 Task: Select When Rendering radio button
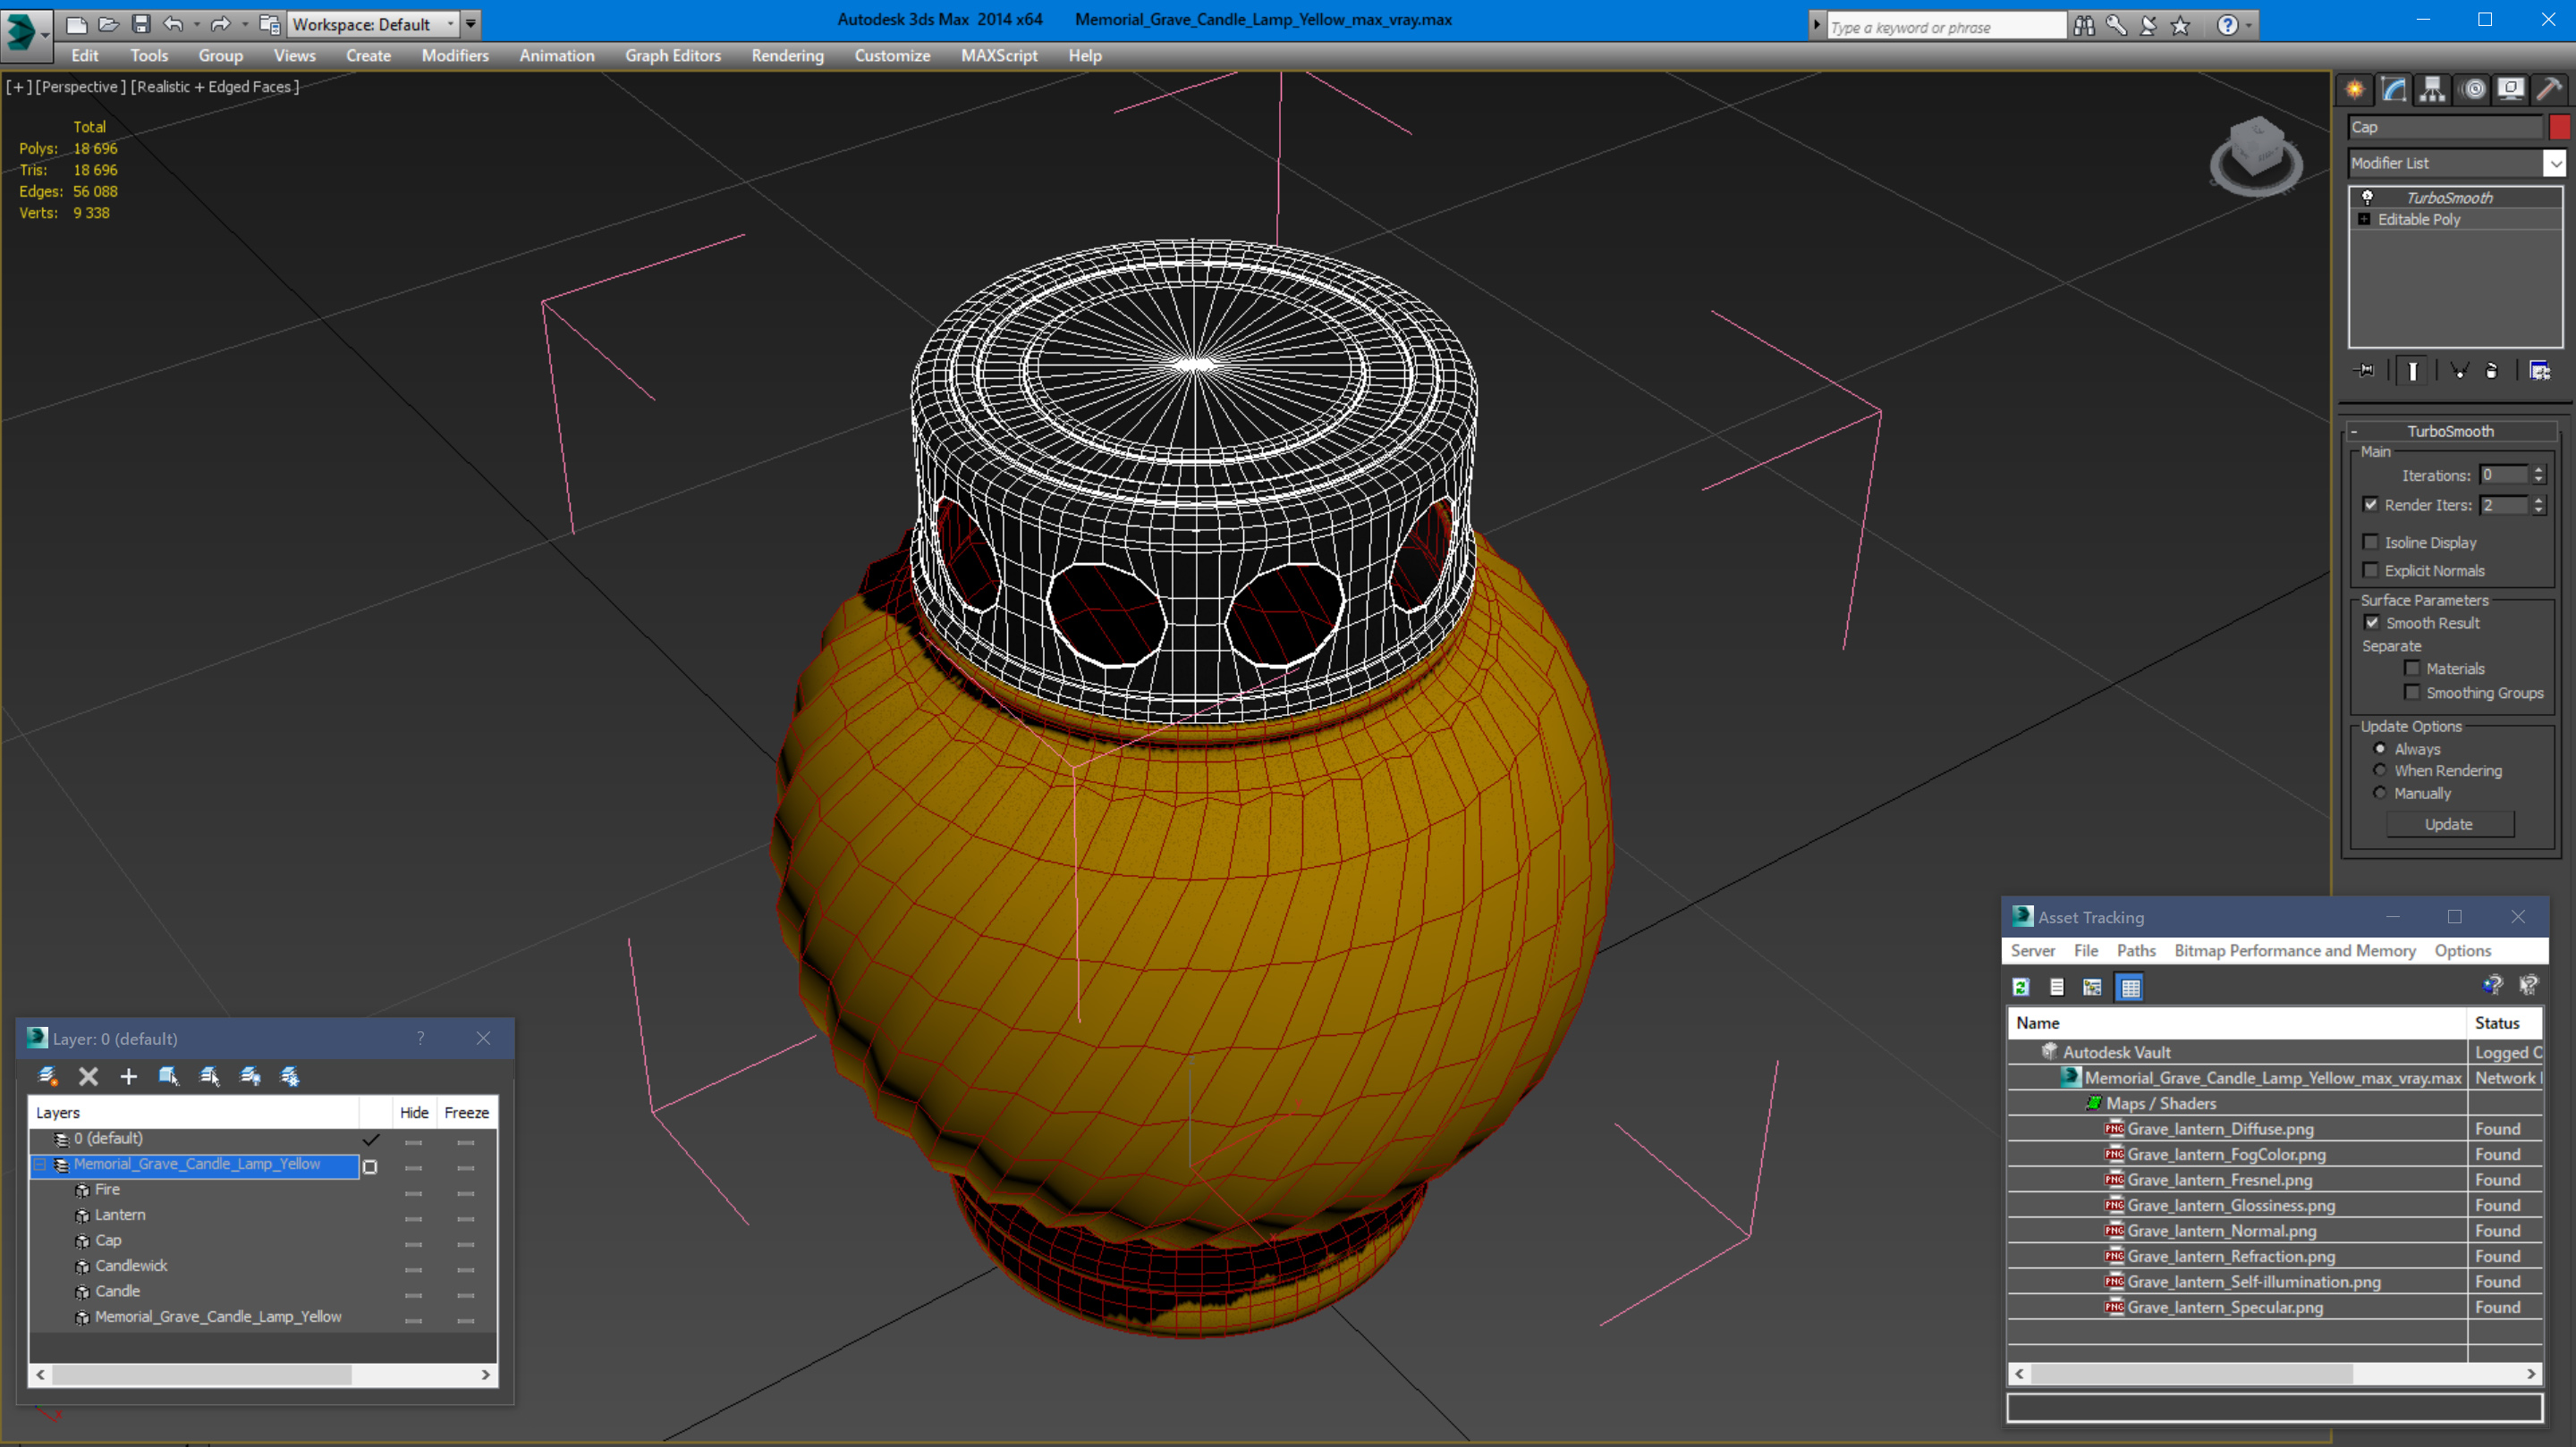pos(2380,770)
